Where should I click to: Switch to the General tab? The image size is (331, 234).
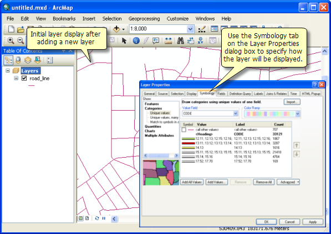(149, 93)
